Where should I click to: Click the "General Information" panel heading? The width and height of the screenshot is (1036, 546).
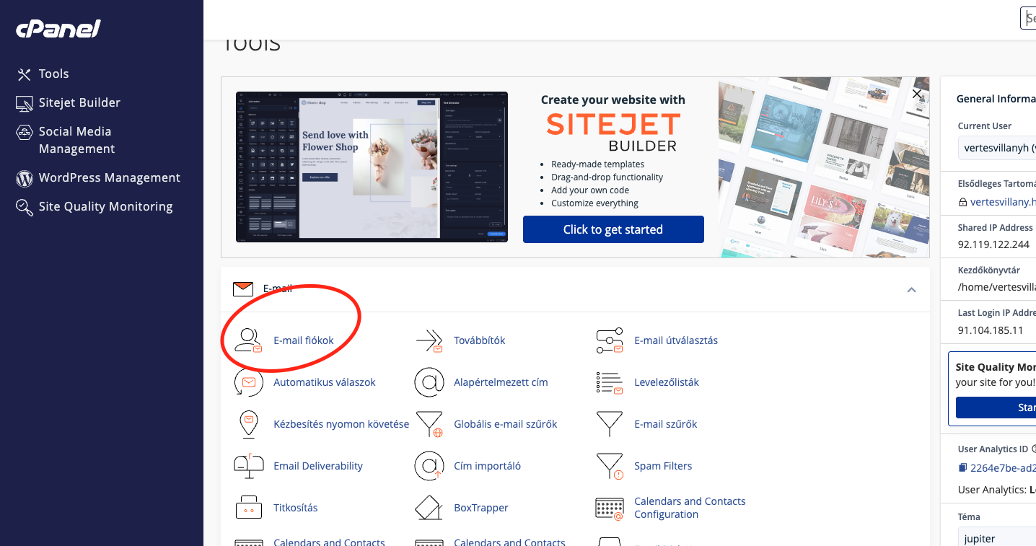(996, 99)
